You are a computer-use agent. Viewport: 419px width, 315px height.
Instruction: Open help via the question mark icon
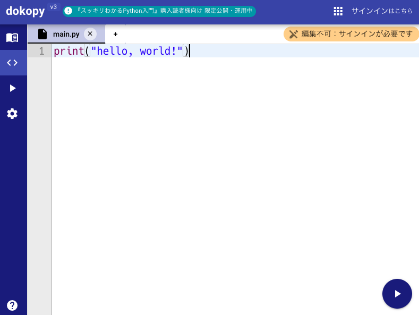(x=12, y=305)
